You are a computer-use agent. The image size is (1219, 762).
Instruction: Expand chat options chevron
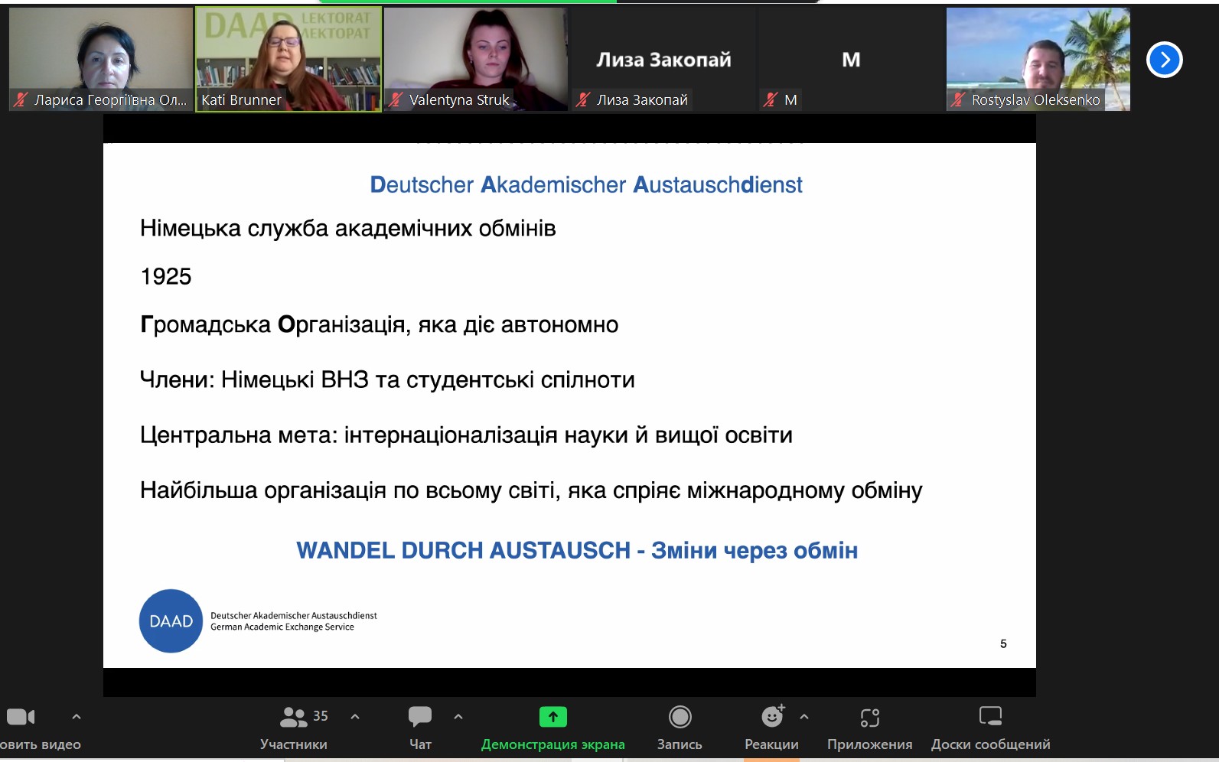point(458,717)
